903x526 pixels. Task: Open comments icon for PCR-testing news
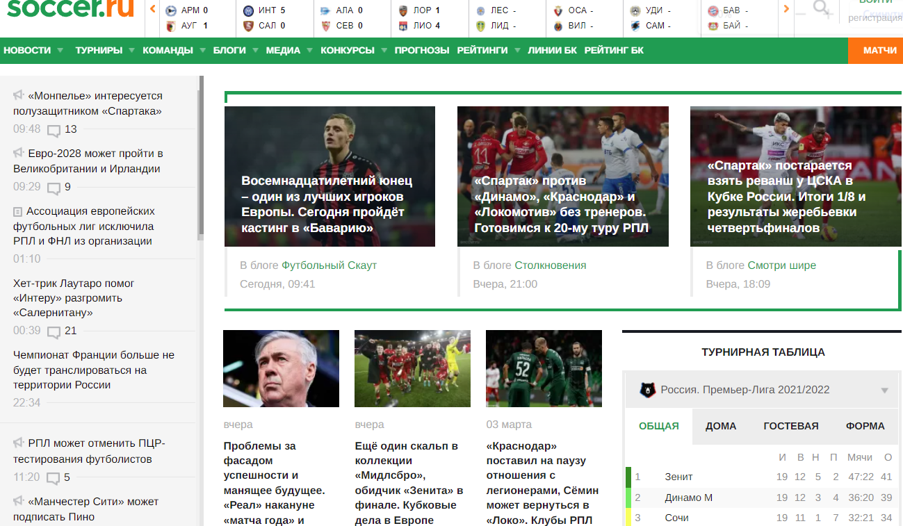(x=54, y=478)
